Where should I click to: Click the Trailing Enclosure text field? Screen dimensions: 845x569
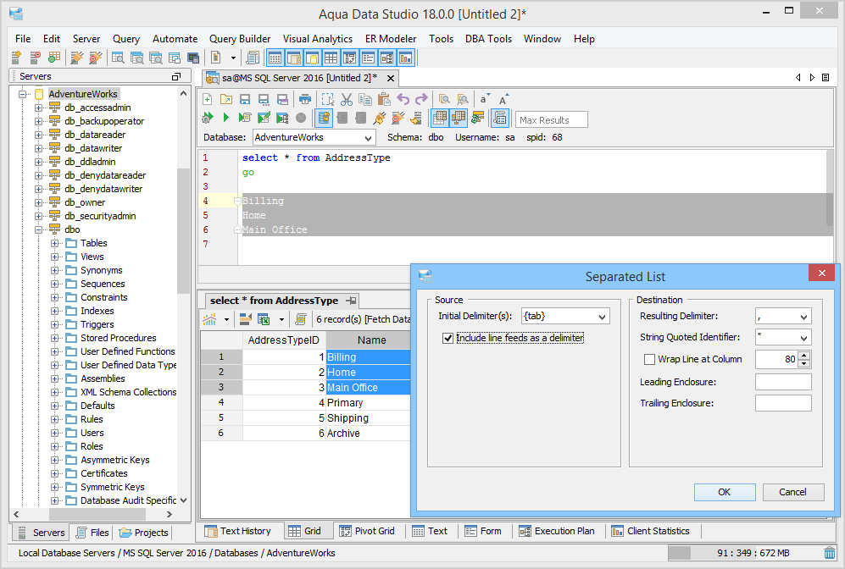point(783,403)
